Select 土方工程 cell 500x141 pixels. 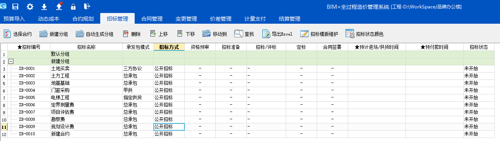(86, 76)
